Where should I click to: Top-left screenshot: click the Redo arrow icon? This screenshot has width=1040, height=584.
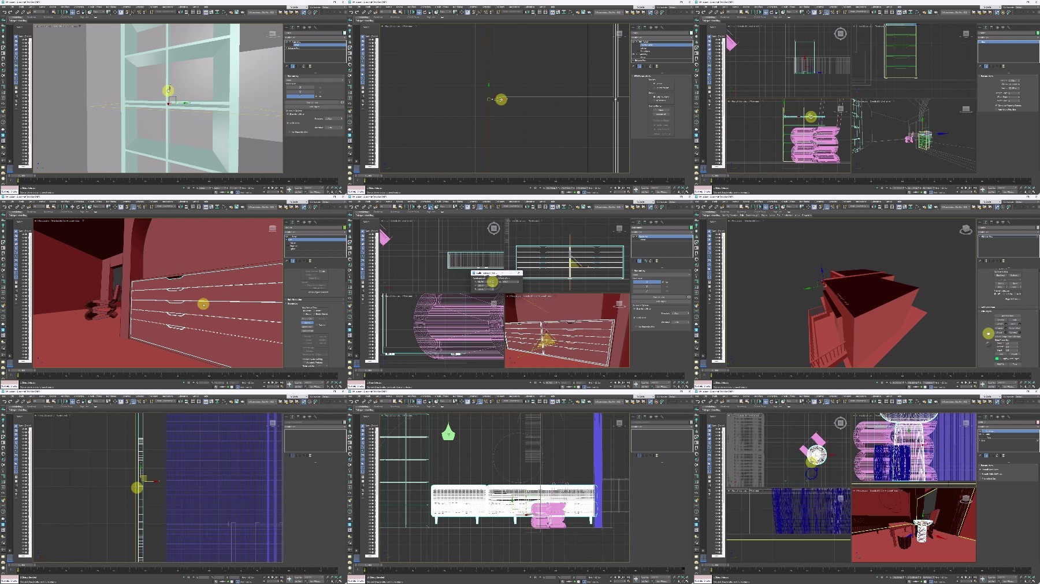[10, 12]
